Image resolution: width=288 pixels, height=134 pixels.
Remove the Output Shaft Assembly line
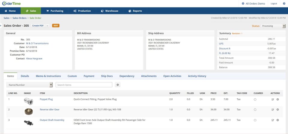click(x=277, y=120)
